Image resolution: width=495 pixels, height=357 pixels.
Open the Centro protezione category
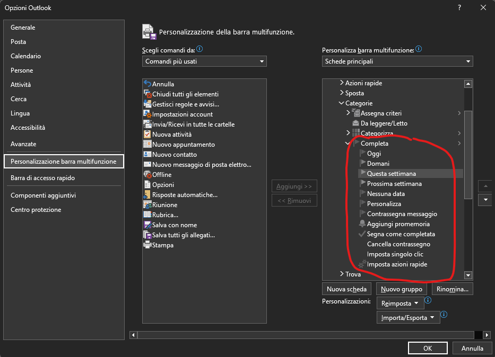point(64,210)
